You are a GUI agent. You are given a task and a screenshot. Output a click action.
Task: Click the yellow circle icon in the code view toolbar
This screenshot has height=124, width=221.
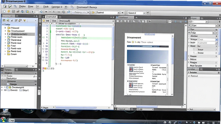click(44, 21)
